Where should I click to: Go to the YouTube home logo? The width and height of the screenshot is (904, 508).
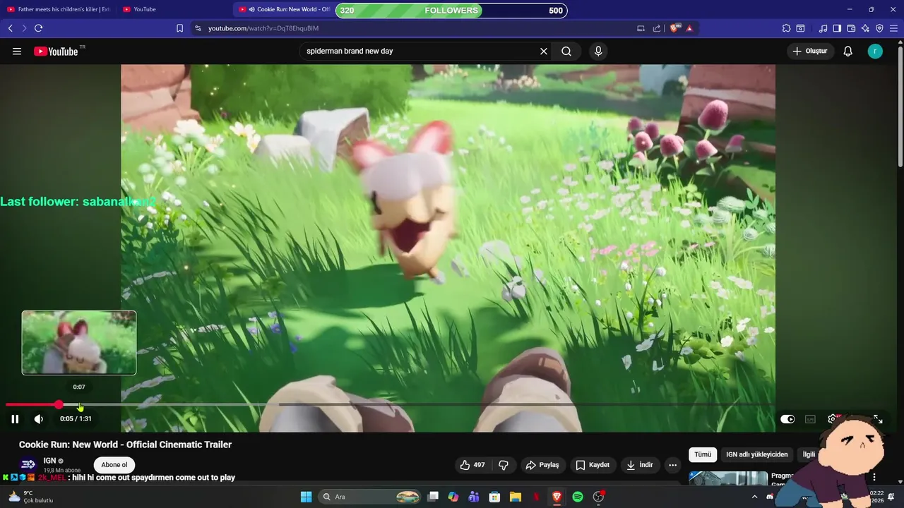point(56,51)
